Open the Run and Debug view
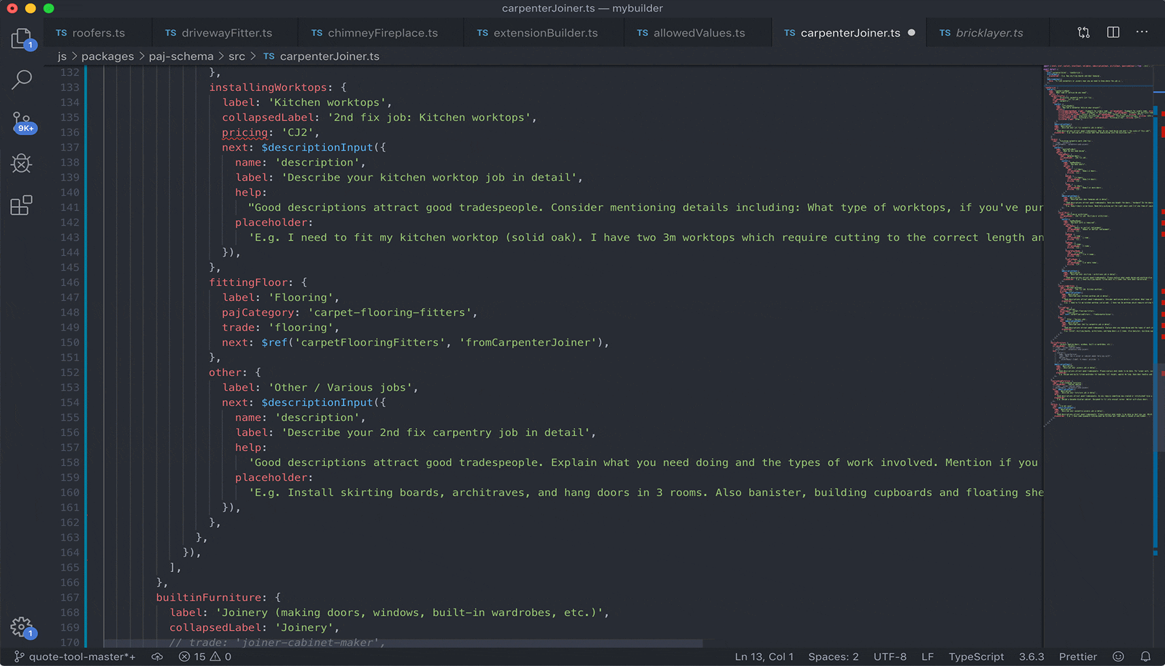This screenshot has height=666, width=1165. (22, 163)
